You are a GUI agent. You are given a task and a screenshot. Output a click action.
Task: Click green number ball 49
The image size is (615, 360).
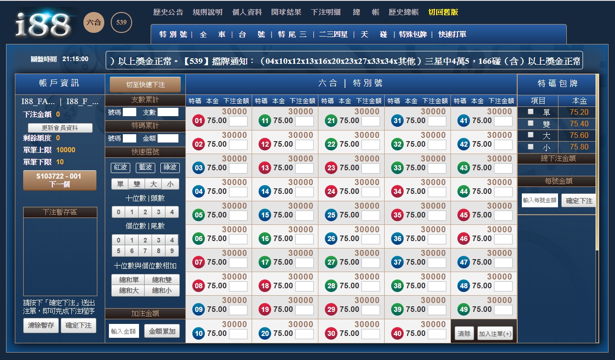463,310
